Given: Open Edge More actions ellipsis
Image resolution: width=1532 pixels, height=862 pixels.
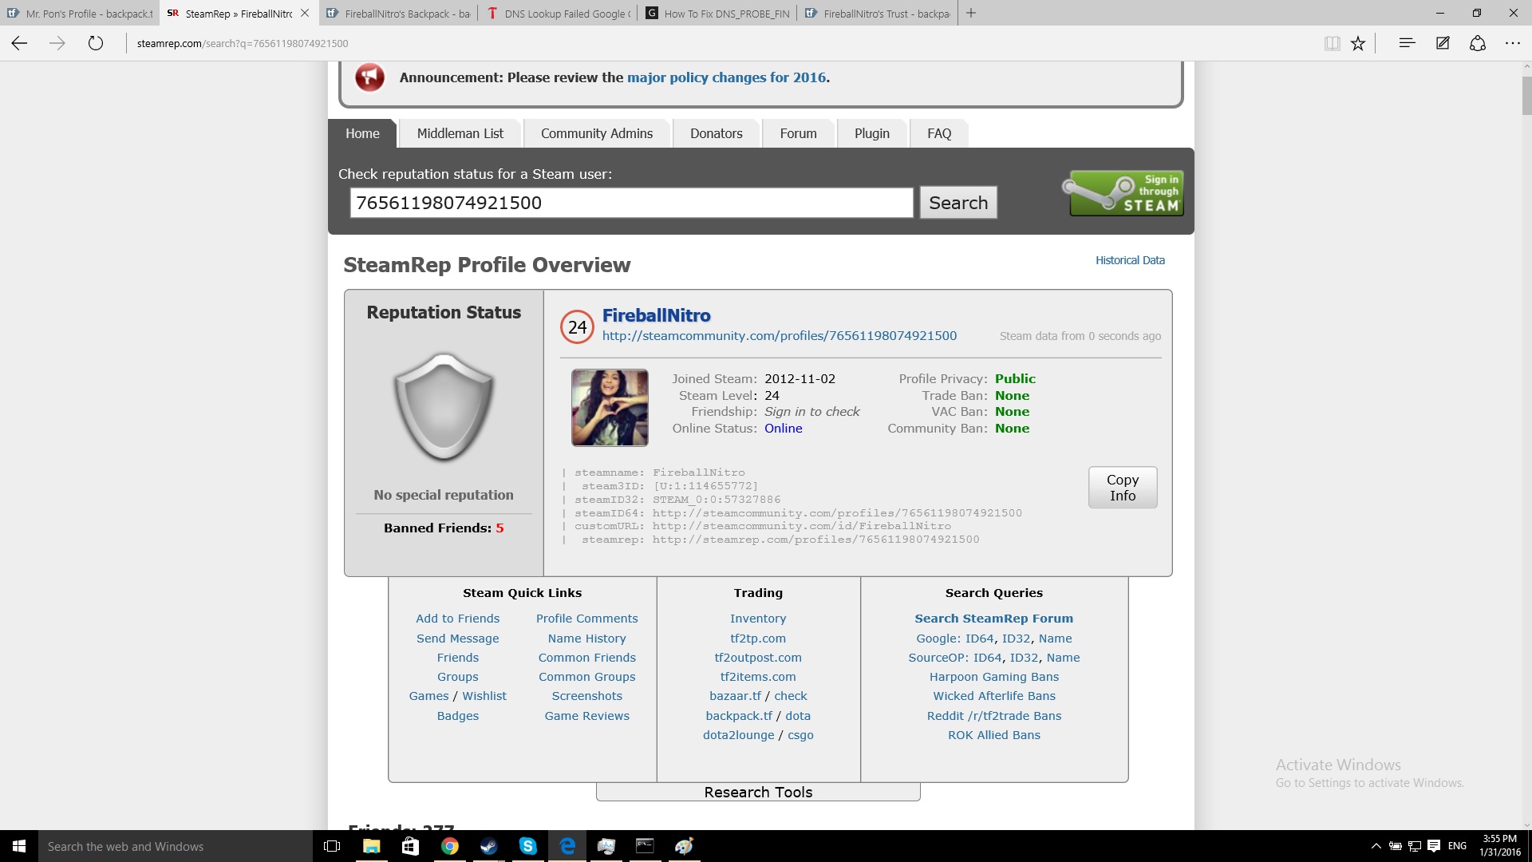Looking at the screenshot, I should coord(1513,44).
